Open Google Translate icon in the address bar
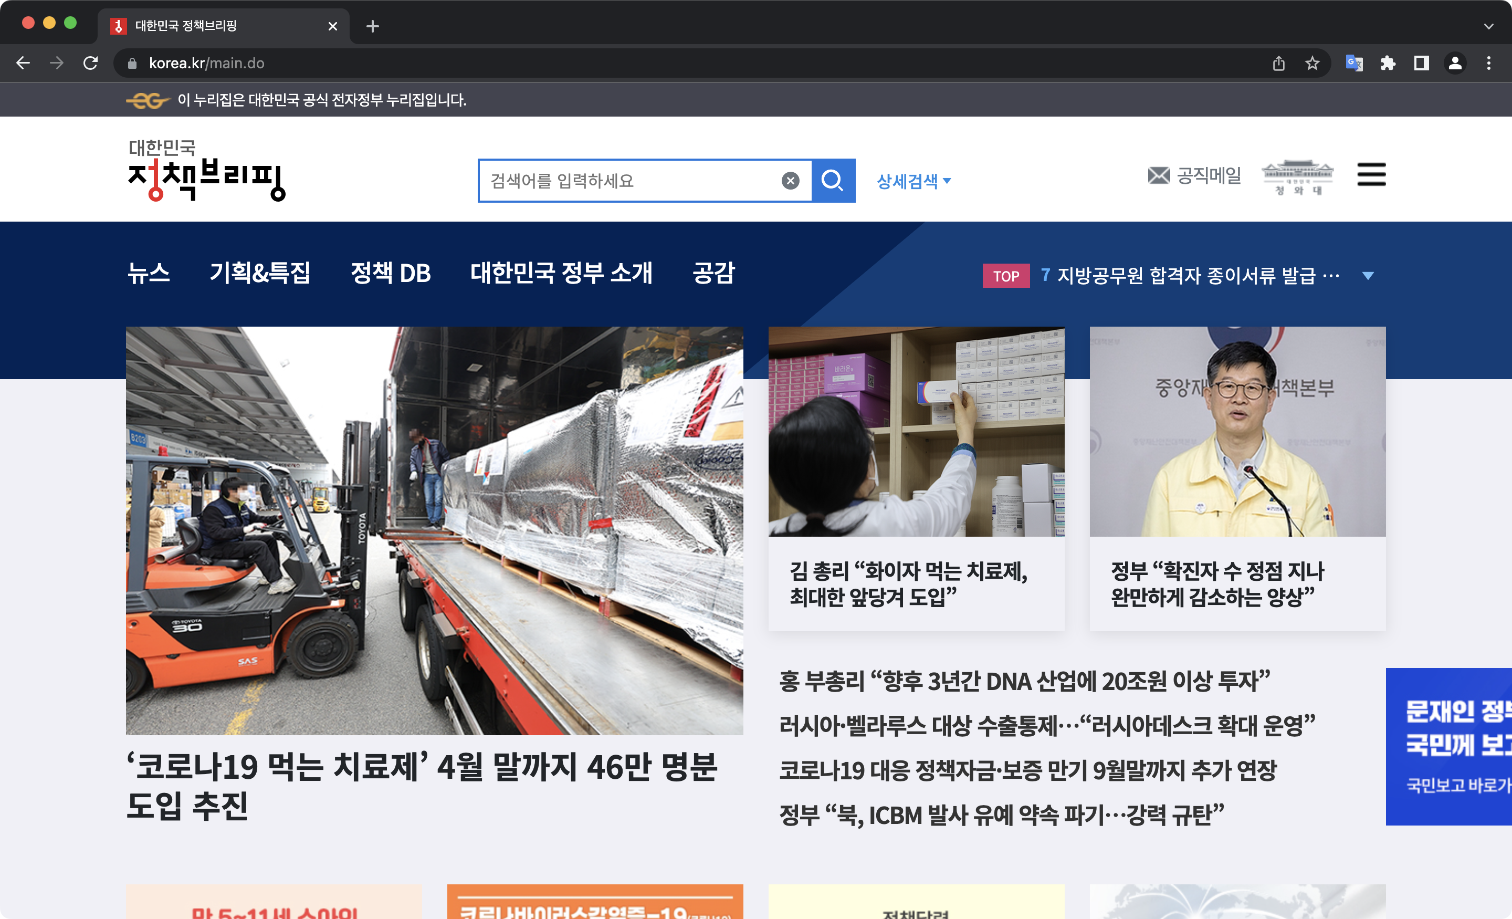Screen dimensions: 1512x919 coord(1355,62)
